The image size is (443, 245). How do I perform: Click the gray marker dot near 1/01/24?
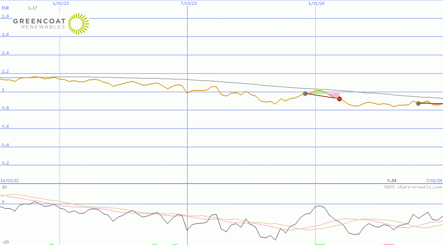305,93
